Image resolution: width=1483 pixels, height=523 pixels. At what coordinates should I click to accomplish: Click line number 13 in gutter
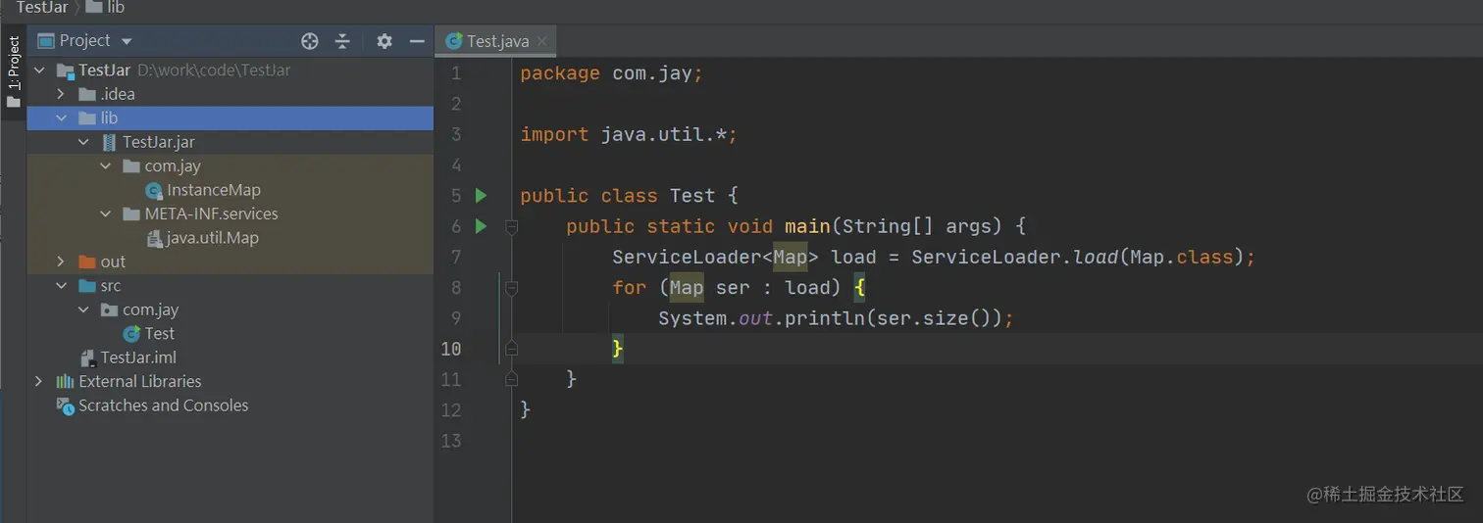[451, 440]
